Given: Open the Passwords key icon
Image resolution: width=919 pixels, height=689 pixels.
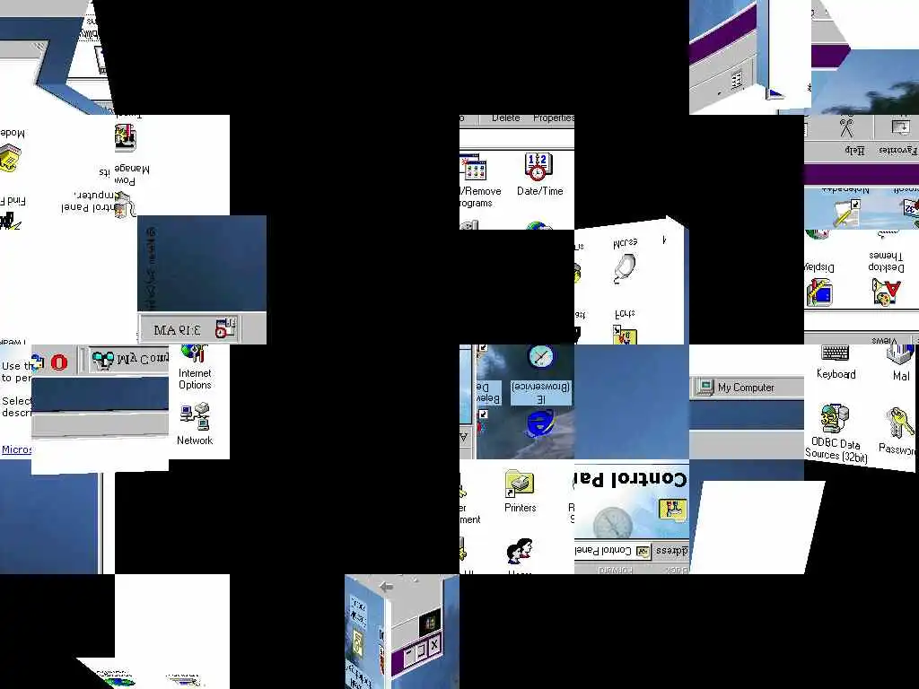Looking at the screenshot, I should click(x=899, y=432).
